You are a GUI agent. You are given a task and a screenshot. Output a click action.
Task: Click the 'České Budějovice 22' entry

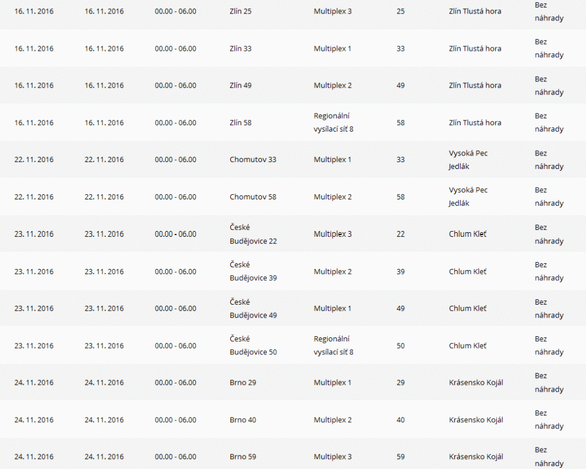tap(253, 234)
